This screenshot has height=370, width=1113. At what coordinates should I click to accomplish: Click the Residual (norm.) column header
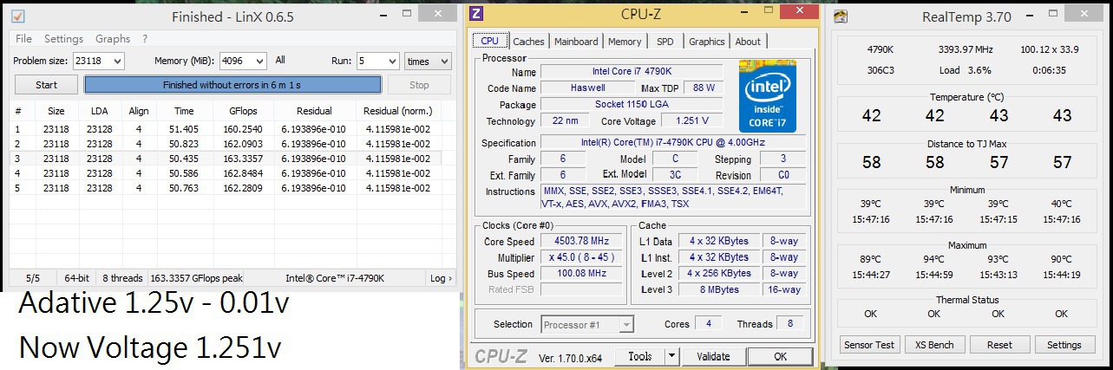tap(397, 111)
